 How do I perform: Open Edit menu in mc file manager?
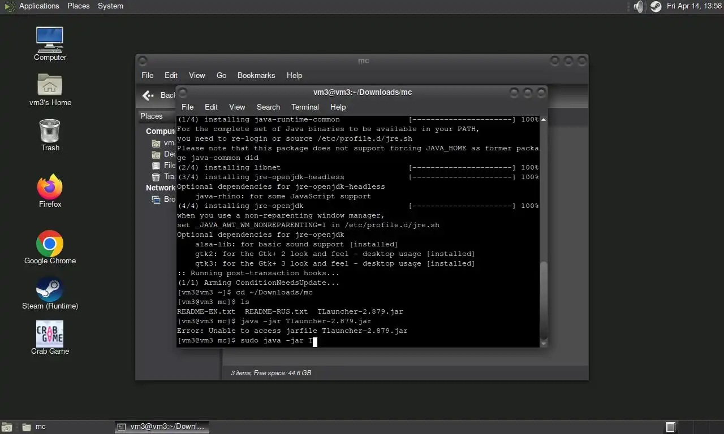pyautogui.click(x=171, y=75)
